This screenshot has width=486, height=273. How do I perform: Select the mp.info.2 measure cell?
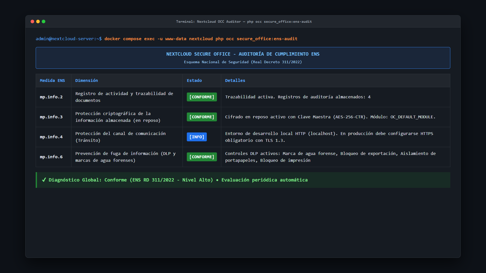tap(53, 97)
